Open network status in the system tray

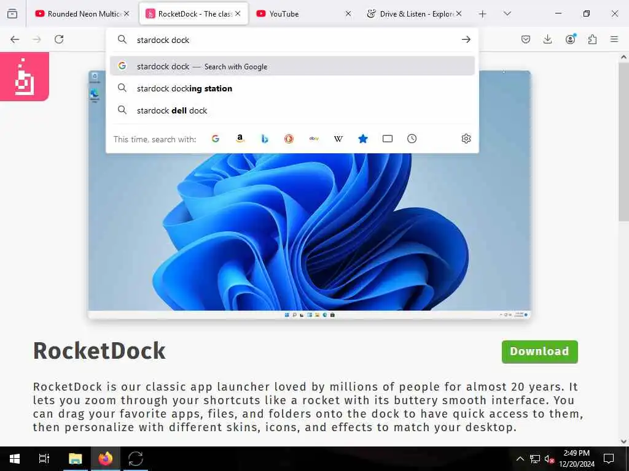click(535, 459)
